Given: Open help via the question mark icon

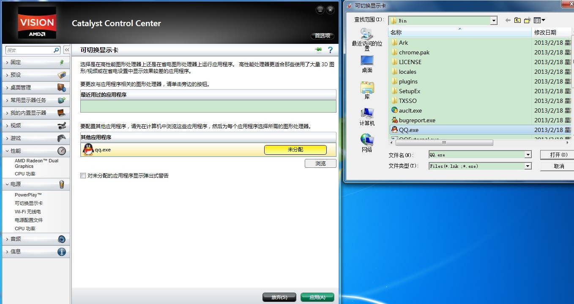Looking at the screenshot, I should tap(330, 50).
